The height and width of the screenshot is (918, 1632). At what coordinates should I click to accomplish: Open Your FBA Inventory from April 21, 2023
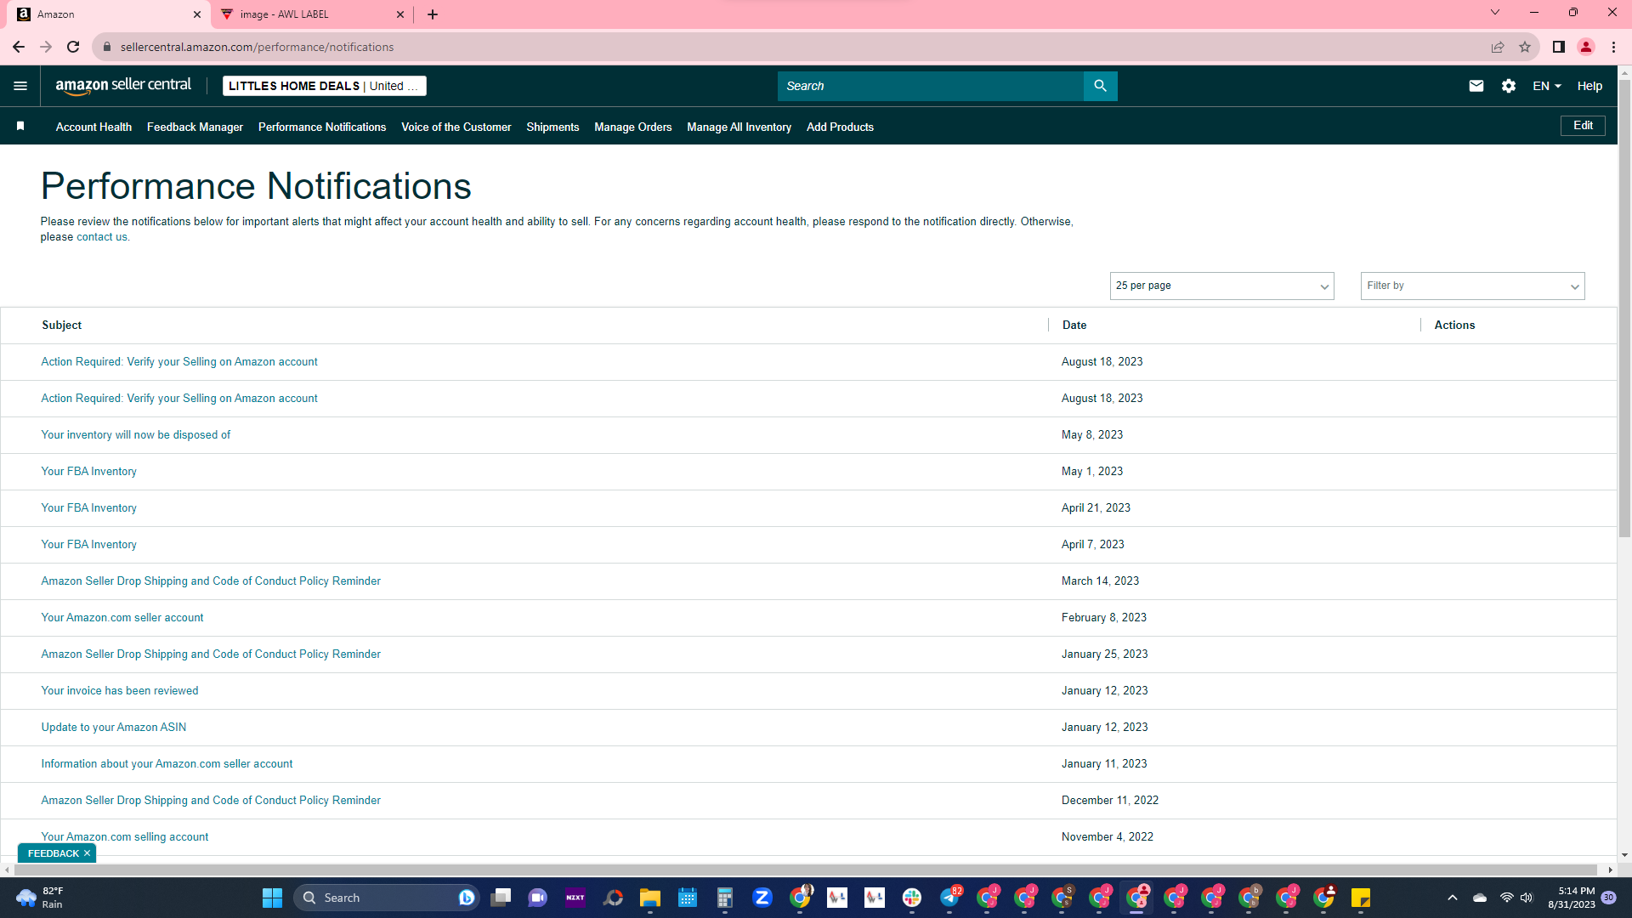(x=89, y=507)
